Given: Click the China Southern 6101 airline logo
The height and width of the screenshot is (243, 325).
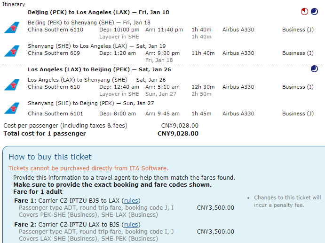Looking at the screenshot, I should (x=11, y=108).
